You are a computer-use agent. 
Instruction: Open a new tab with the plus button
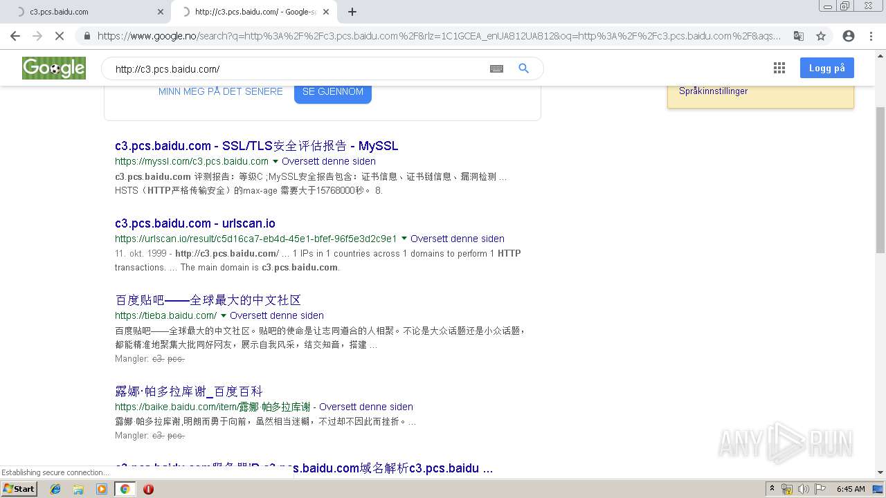(x=352, y=12)
